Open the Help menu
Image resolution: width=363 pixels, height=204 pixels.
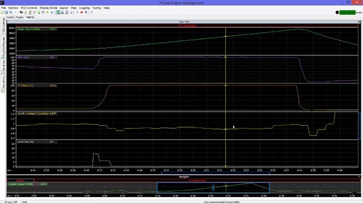(x=107, y=8)
